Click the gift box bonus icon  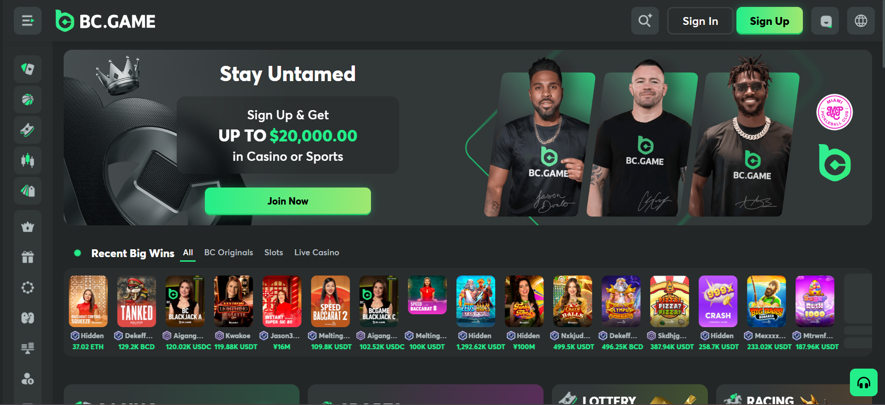28,257
